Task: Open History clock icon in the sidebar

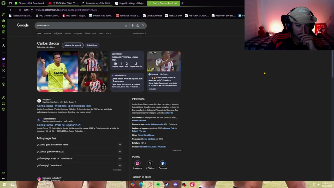Action: pyautogui.click(x=3, y=98)
